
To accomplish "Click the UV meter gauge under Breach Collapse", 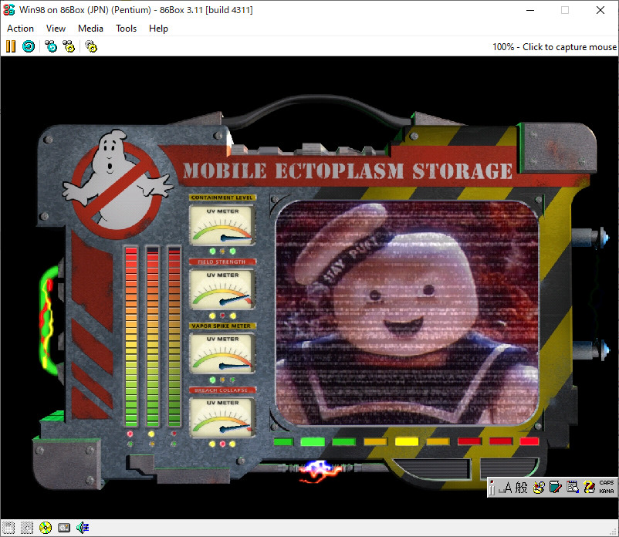I will tap(222, 417).
